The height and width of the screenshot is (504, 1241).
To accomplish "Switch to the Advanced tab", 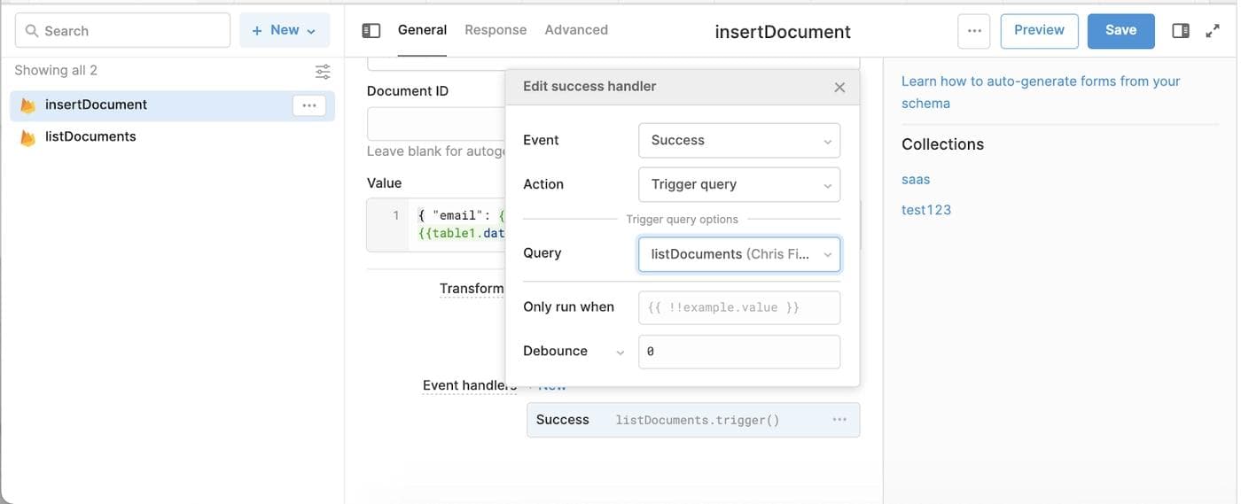I will coord(576,30).
